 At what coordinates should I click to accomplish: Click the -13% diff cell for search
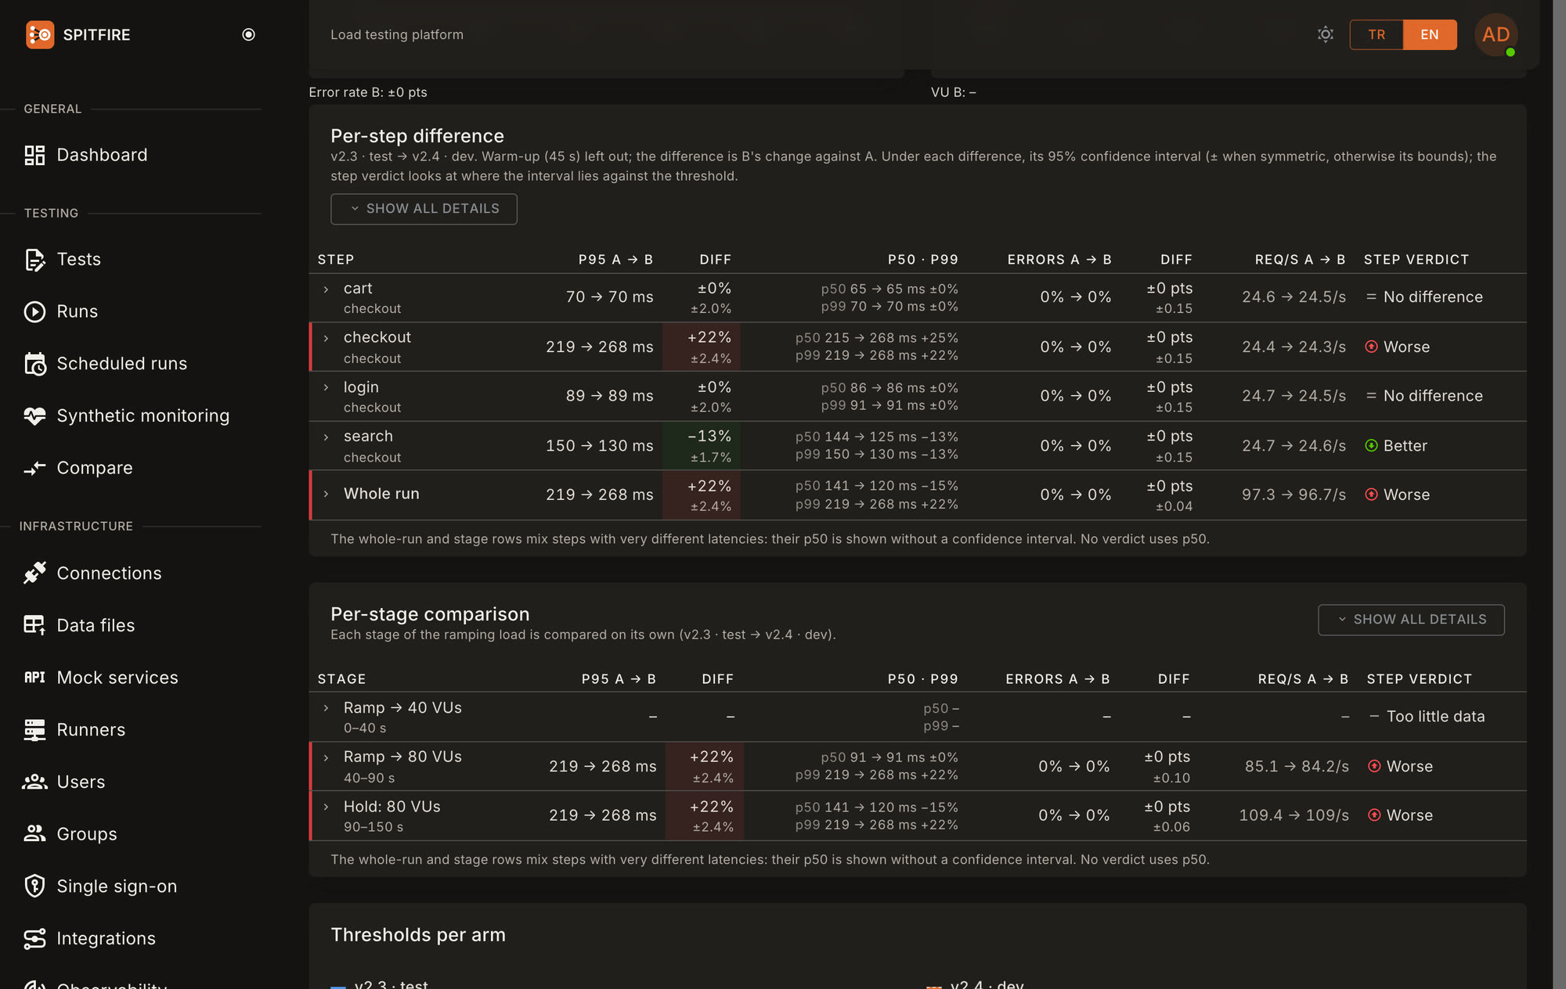(702, 446)
